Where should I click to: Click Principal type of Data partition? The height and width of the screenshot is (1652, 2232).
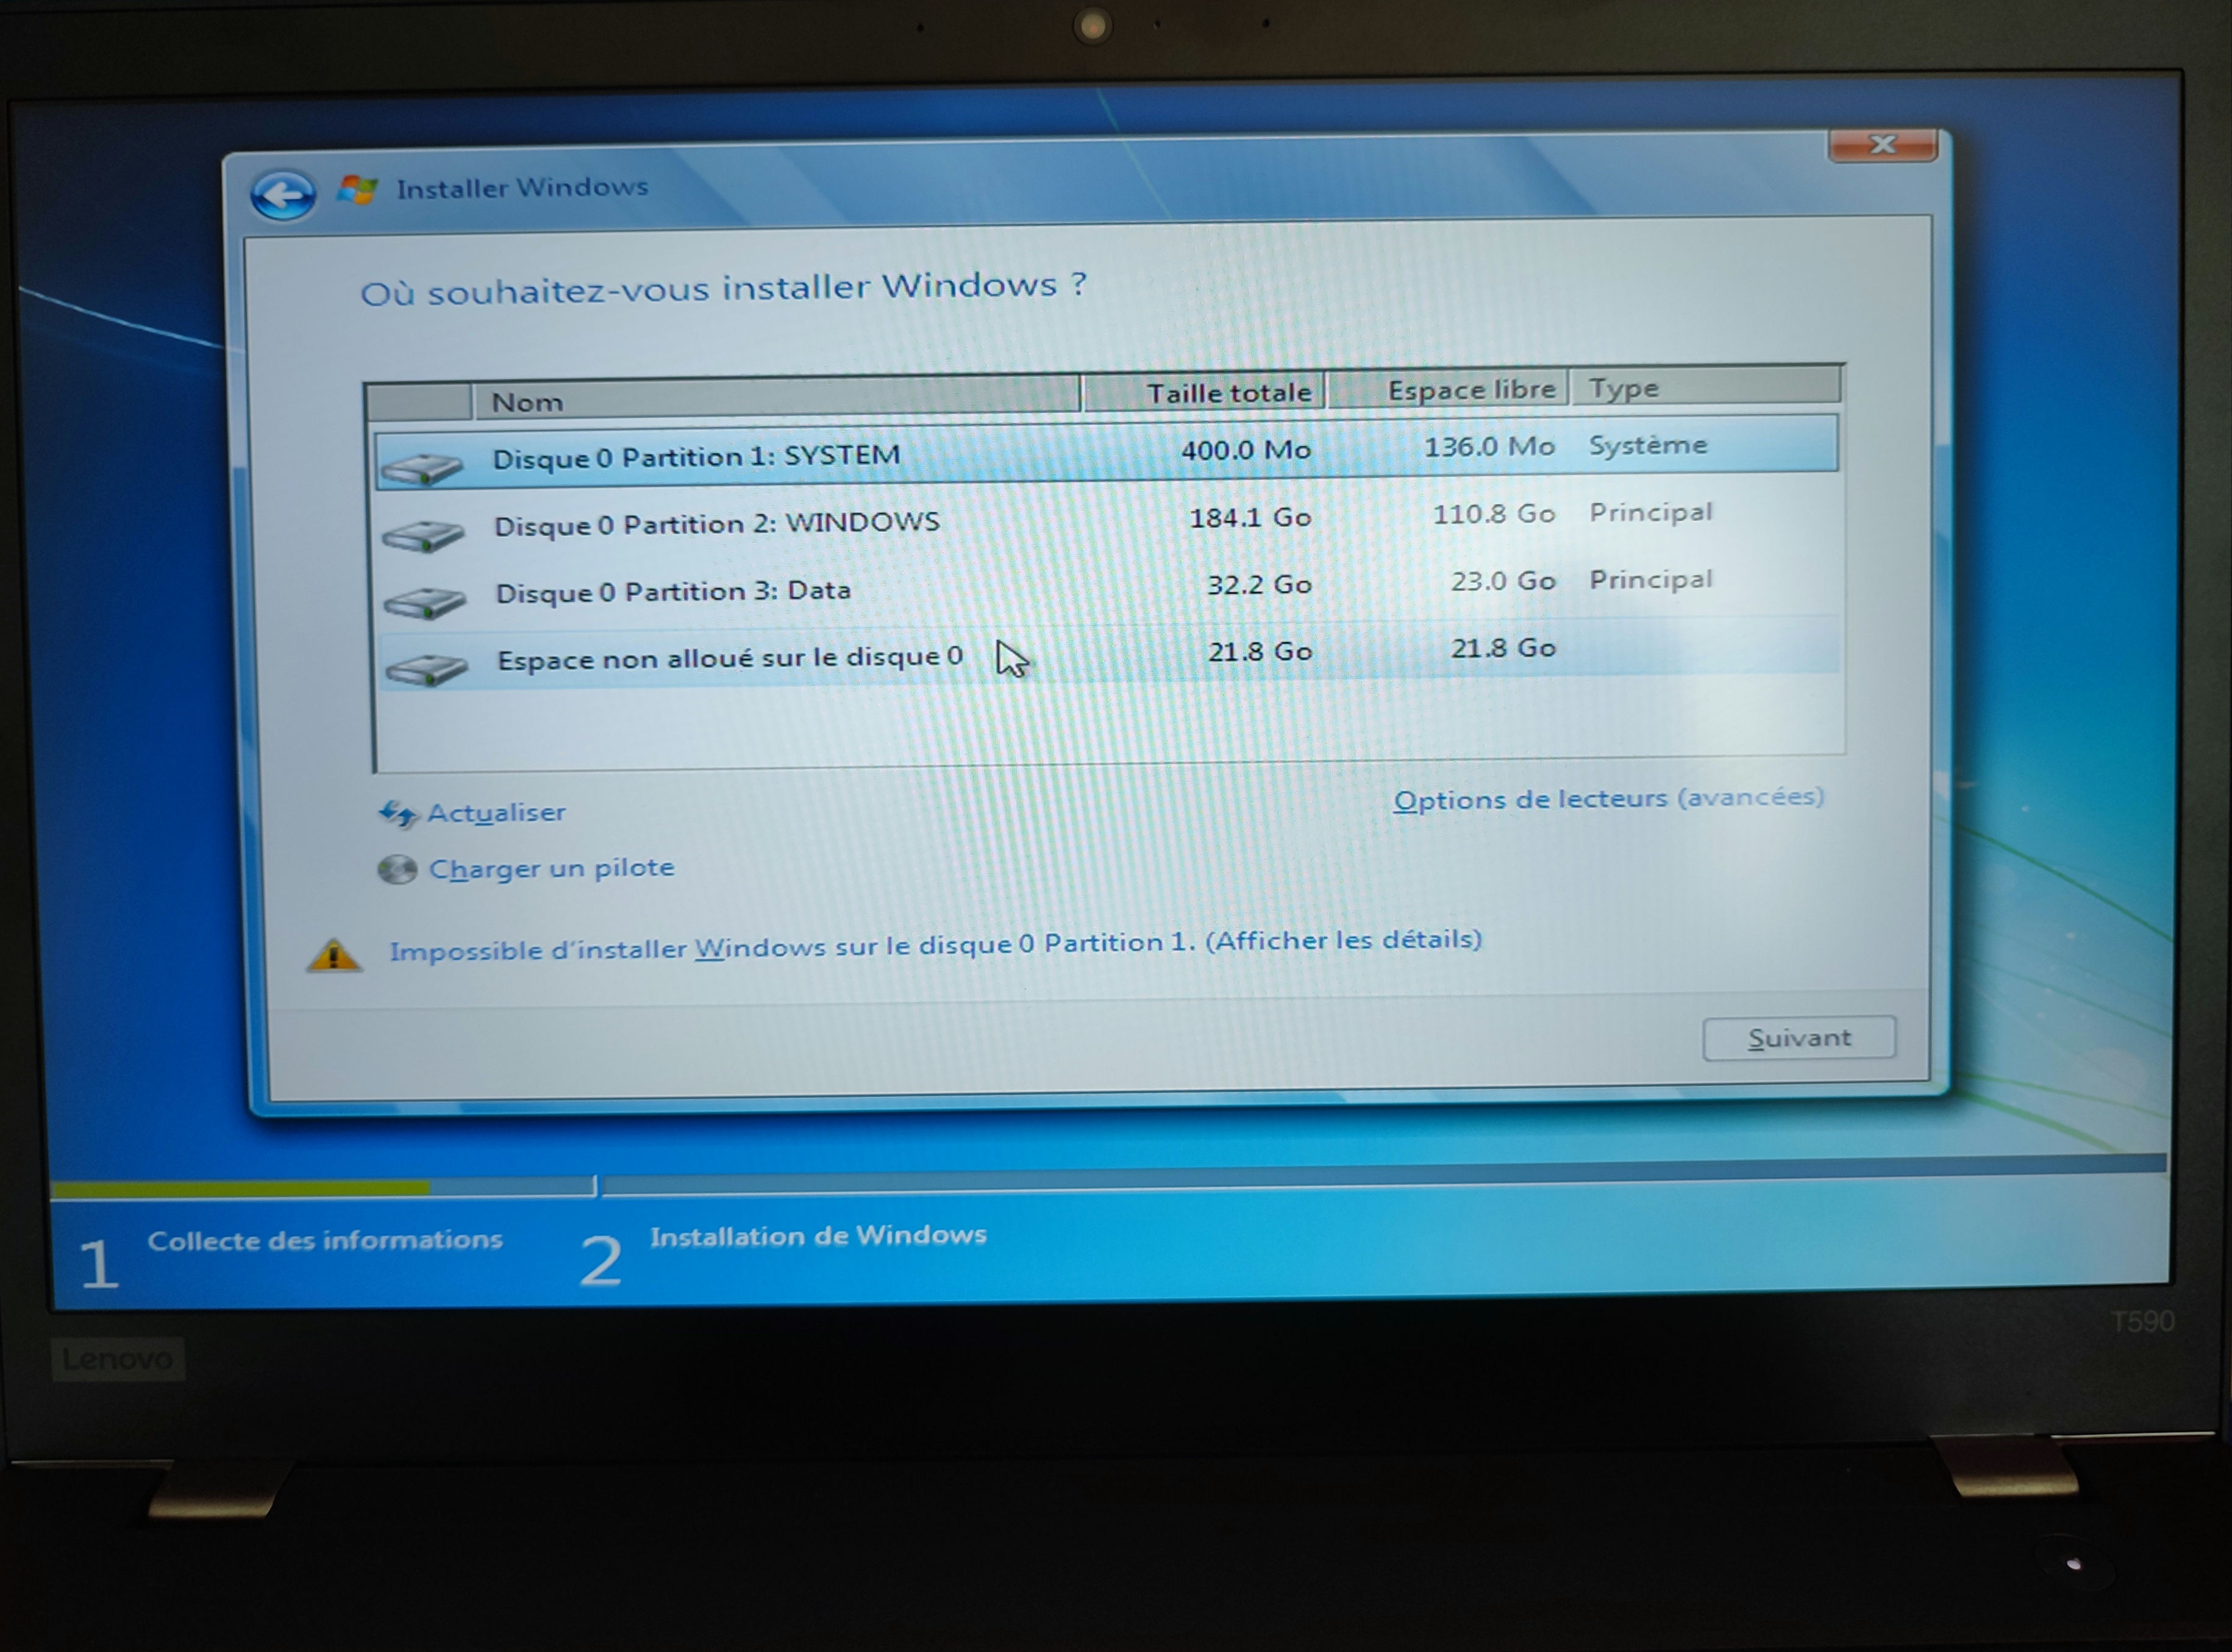coord(1651,579)
